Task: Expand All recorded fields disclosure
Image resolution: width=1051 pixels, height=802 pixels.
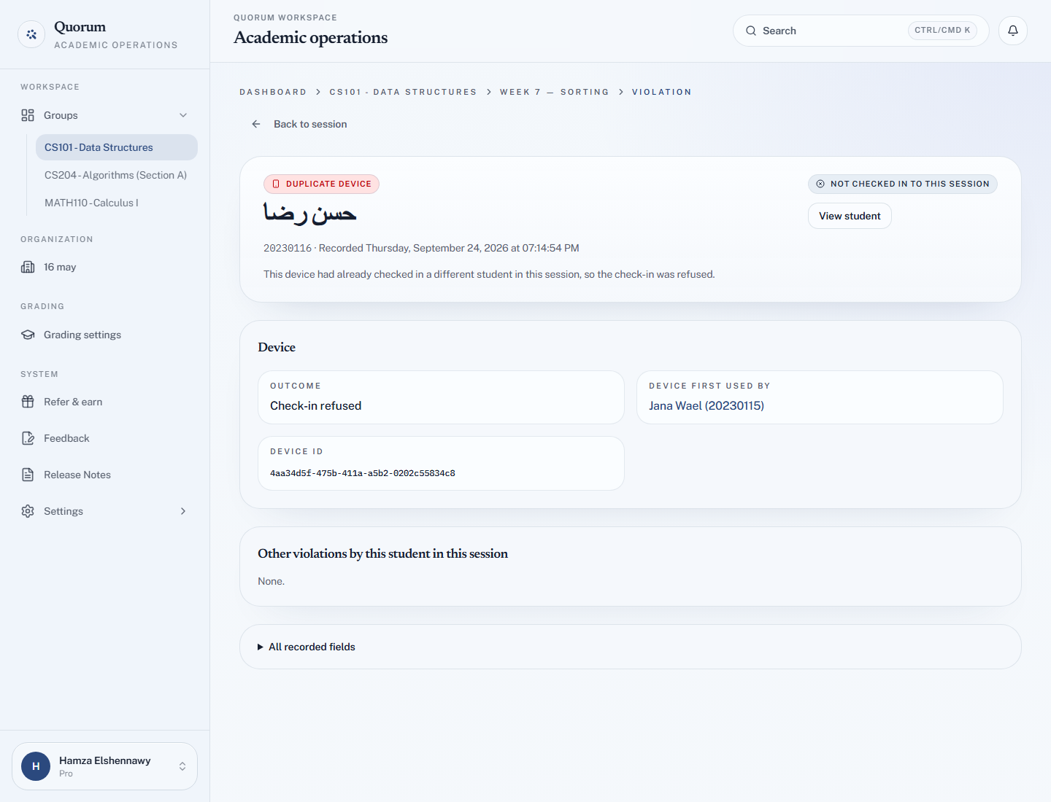Action: pos(307,647)
